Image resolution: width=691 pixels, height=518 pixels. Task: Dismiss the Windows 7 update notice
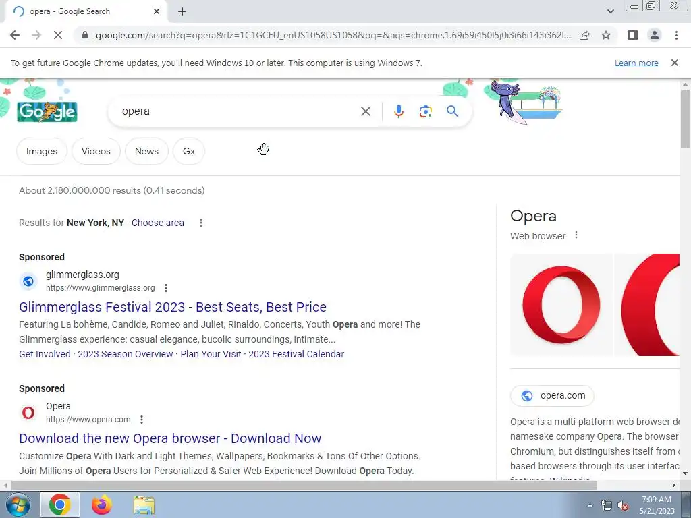point(674,63)
